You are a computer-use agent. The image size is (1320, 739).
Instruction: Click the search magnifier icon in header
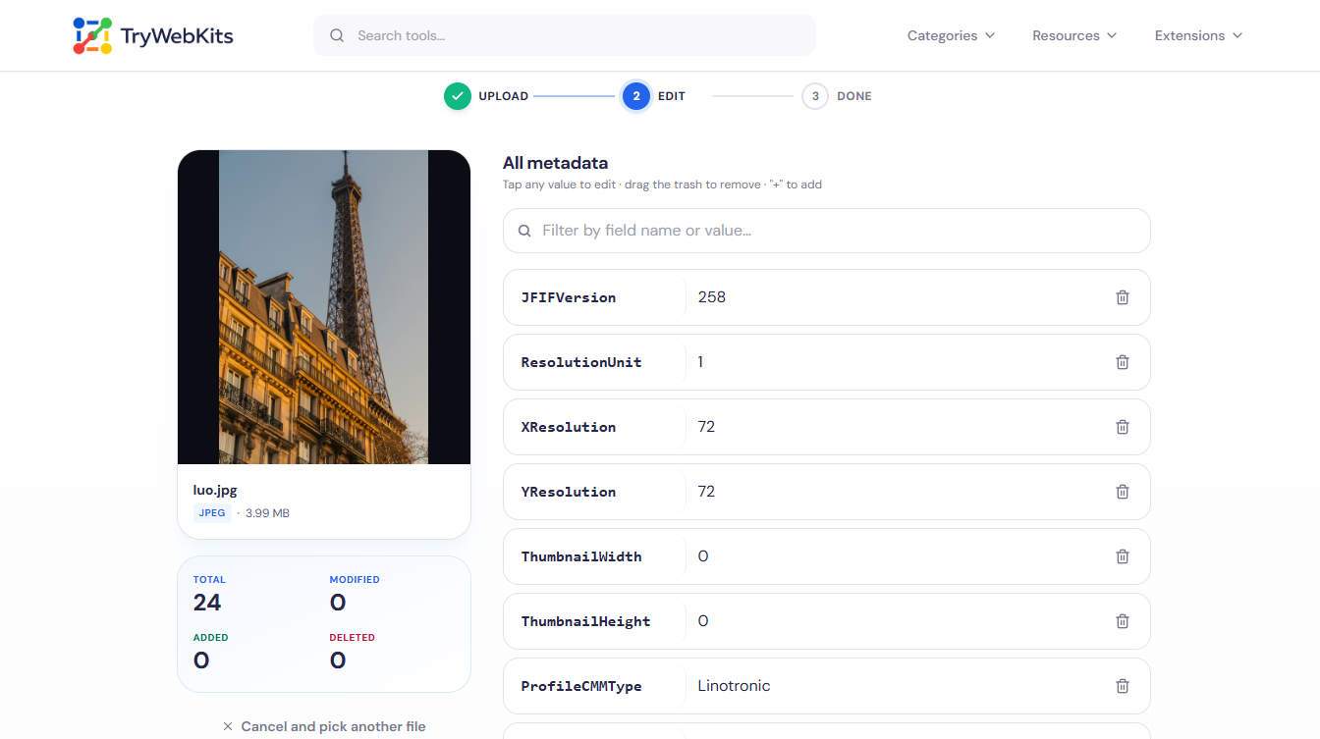337,35
